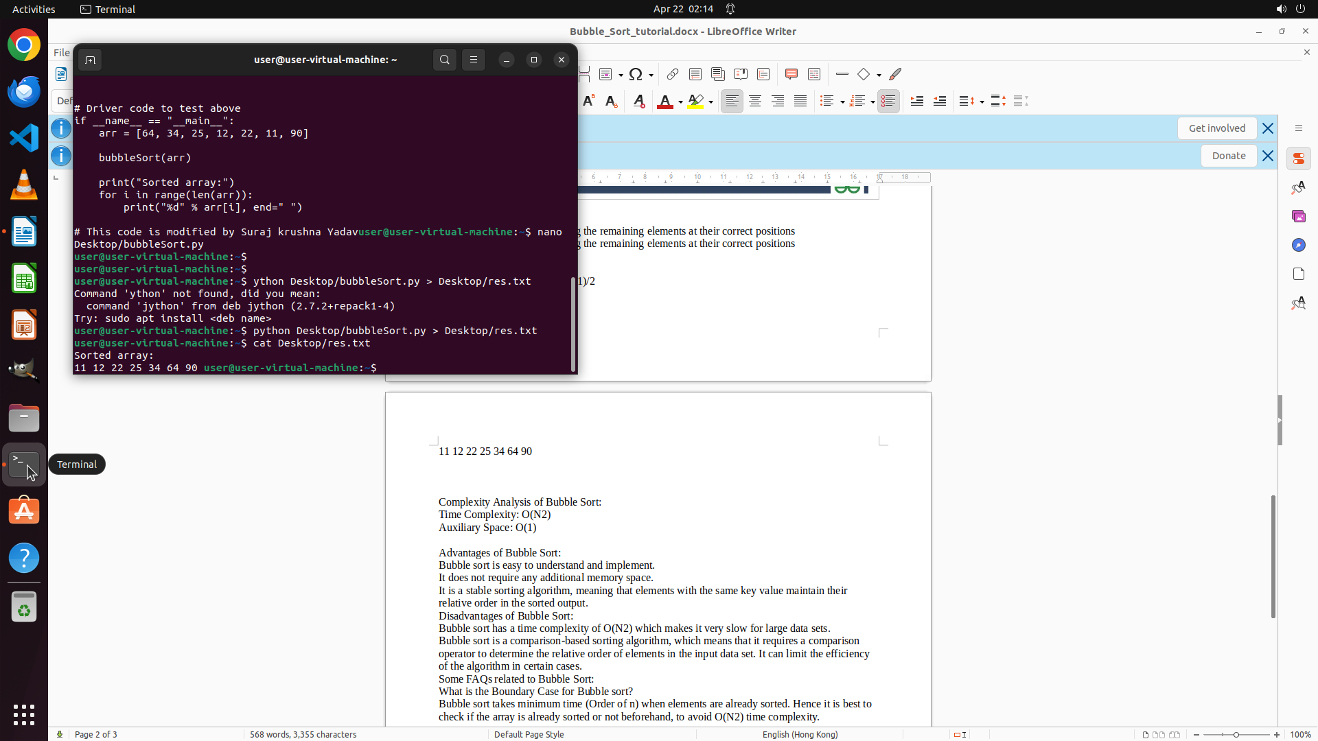Click the Donate button
This screenshot has height=741, width=1318.
click(1228, 156)
